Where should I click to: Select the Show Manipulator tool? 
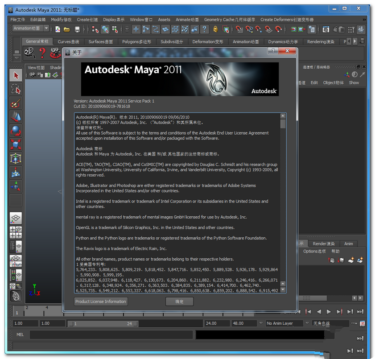point(16,186)
